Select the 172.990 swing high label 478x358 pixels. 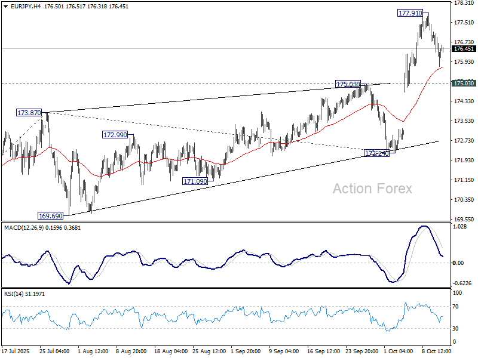point(115,135)
